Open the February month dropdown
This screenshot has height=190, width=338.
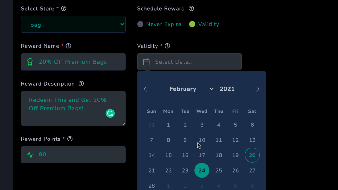pyautogui.click(x=188, y=89)
